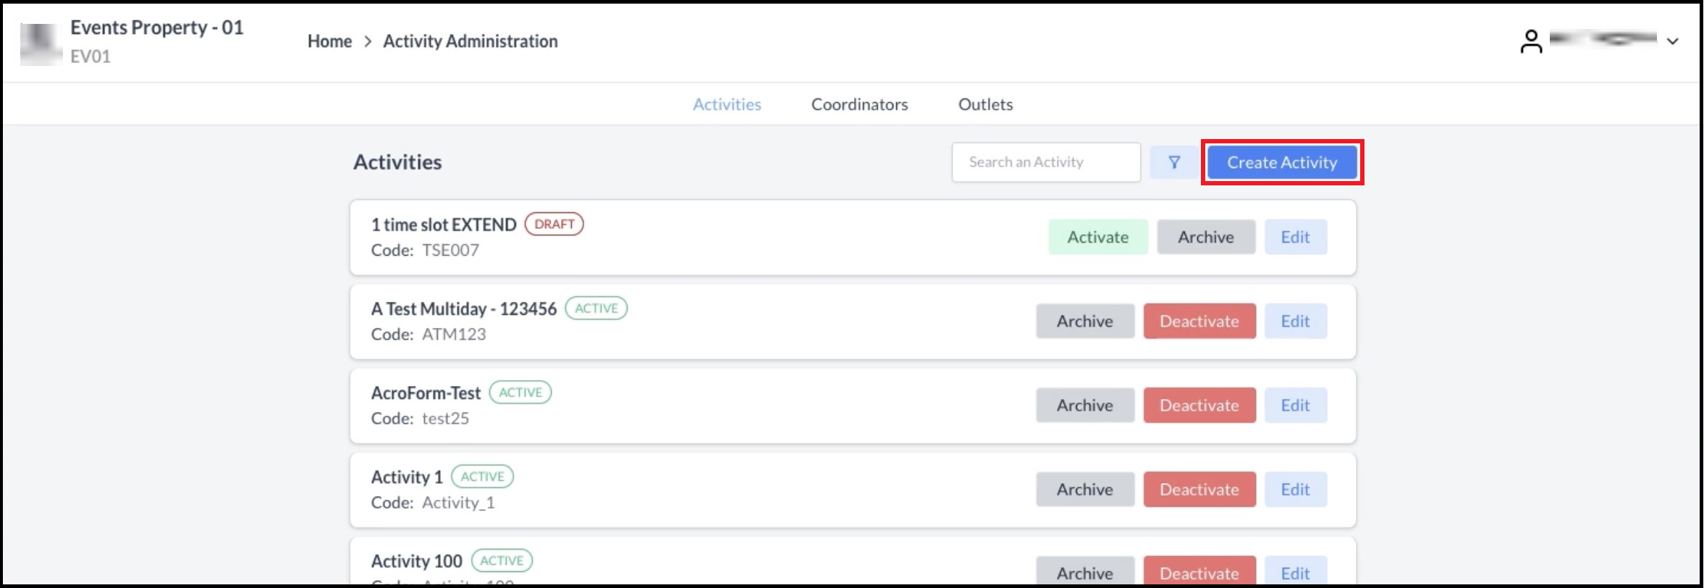Open the filter icon next to search
Viewport: 1704px width, 588px height.
point(1173,162)
